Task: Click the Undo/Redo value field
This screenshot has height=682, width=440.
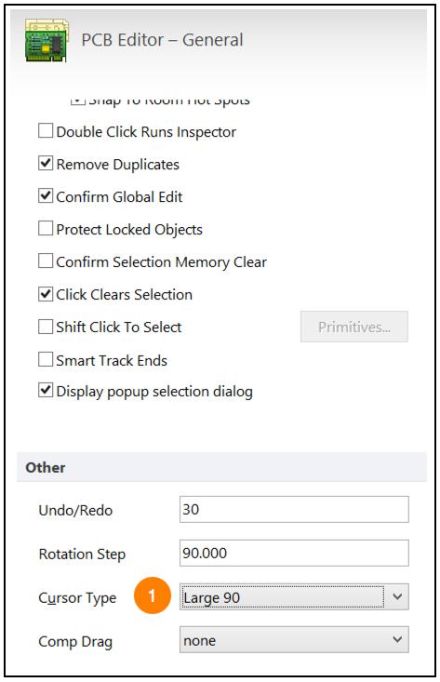Action: pos(294,509)
